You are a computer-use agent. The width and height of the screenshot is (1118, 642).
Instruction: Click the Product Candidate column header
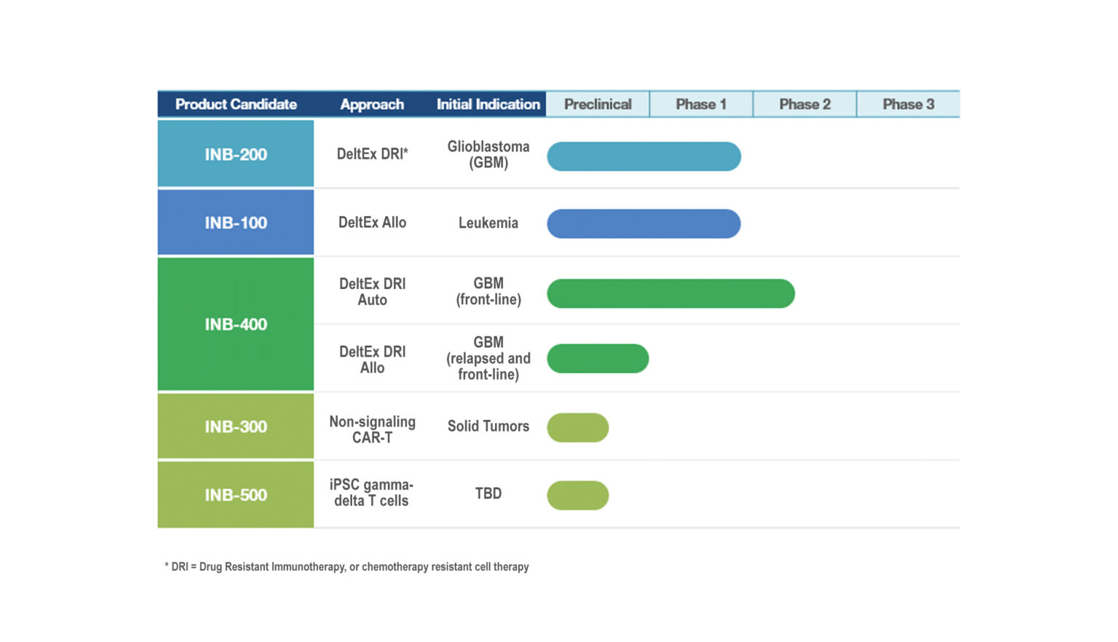(236, 104)
